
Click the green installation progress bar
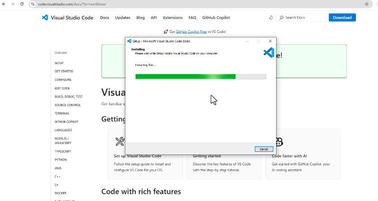coord(201,77)
